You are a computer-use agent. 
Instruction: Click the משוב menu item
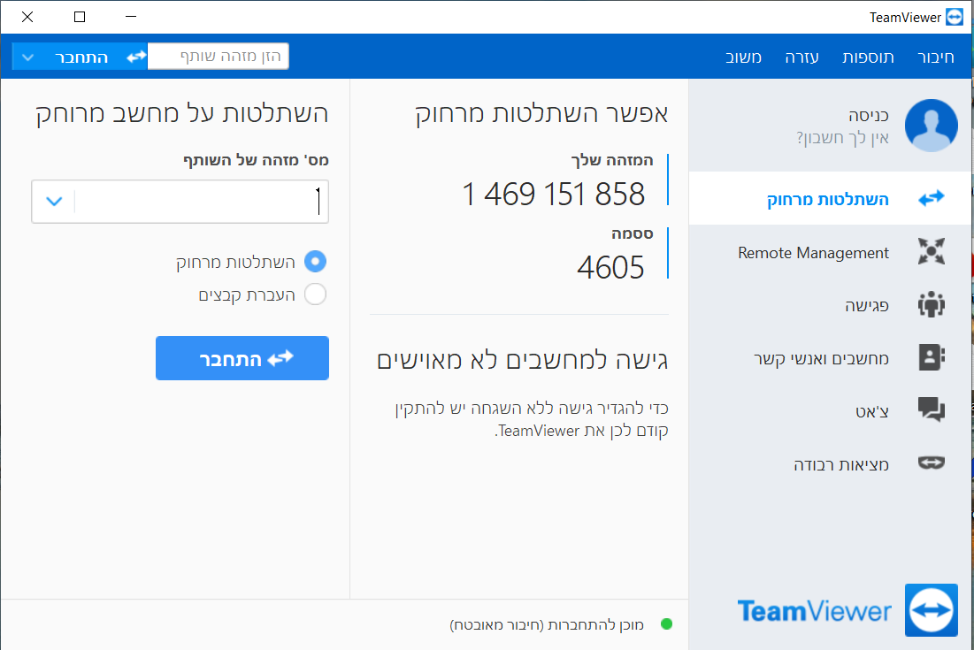tap(744, 57)
